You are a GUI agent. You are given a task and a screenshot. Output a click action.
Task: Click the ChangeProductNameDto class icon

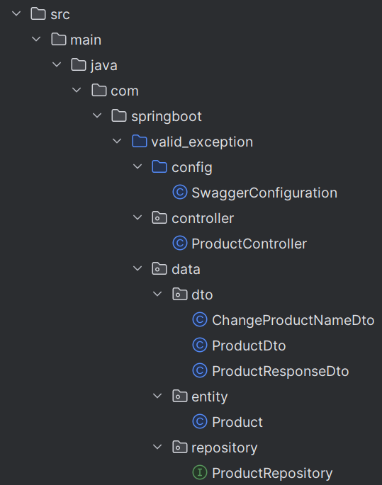point(200,319)
